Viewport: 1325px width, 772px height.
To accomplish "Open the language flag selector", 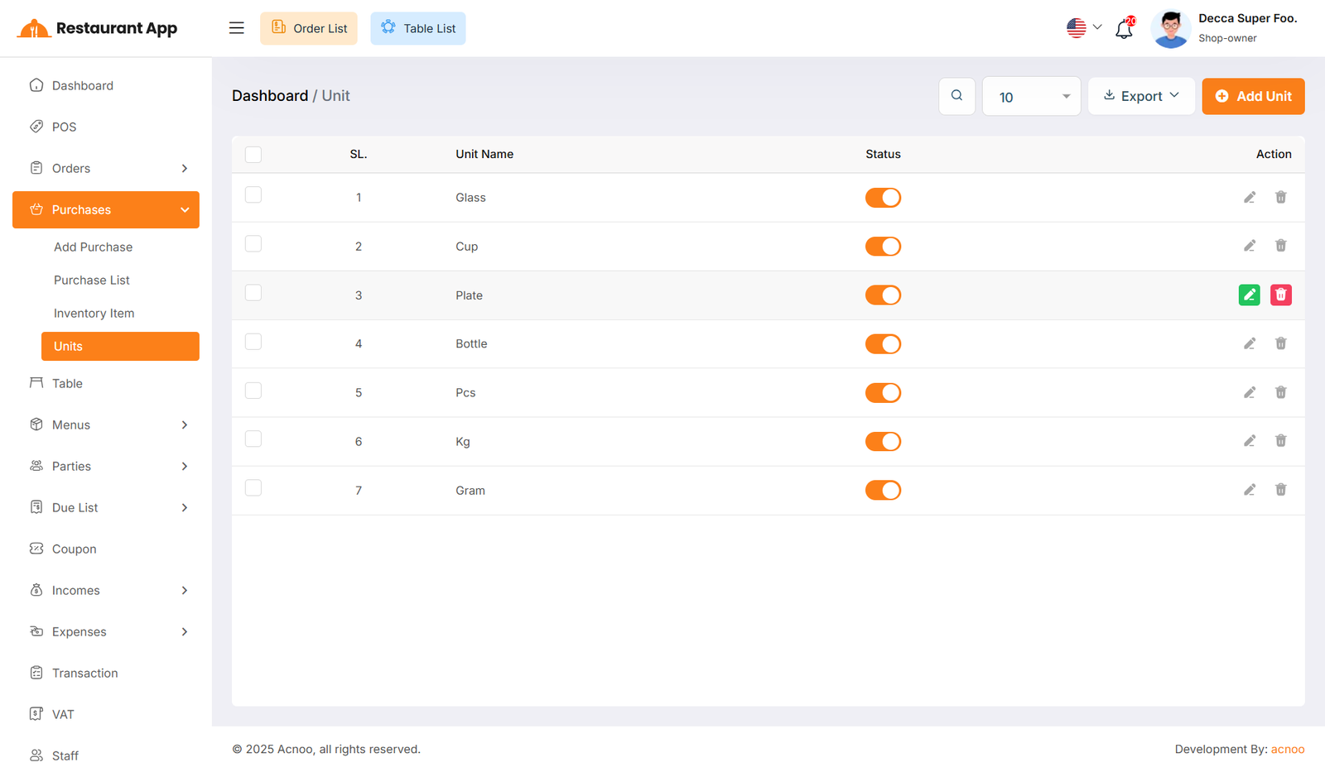I will [1083, 28].
